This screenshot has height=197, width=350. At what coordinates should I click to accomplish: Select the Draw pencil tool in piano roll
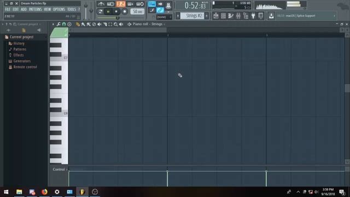(x=78, y=24)
